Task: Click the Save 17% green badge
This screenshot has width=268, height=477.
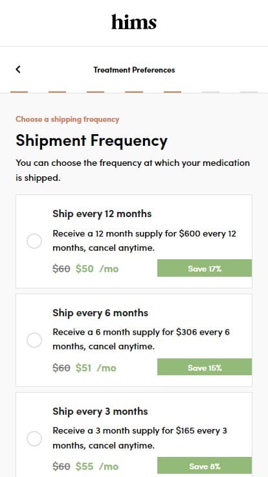Action: pyautogui.click(x=205, y=268)
